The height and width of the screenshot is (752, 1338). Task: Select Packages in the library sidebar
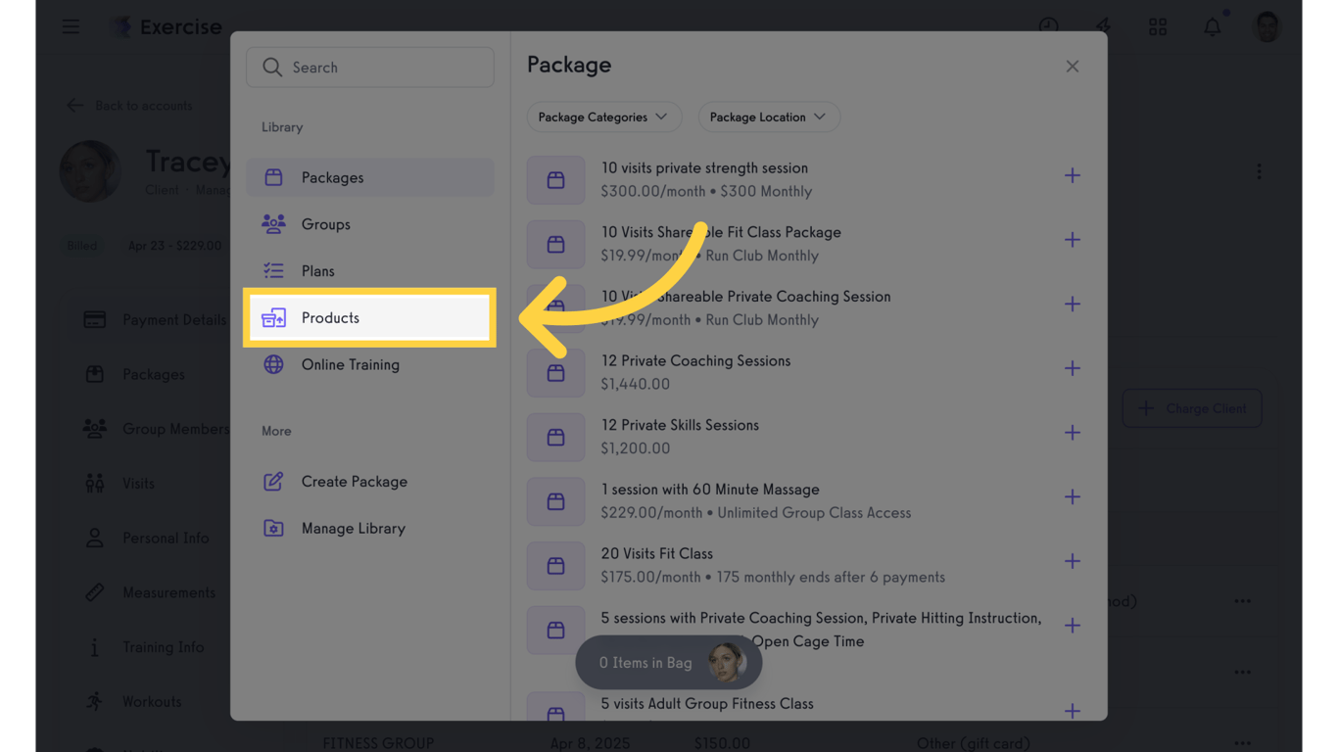pyautogui.click(x=370, y=177)
